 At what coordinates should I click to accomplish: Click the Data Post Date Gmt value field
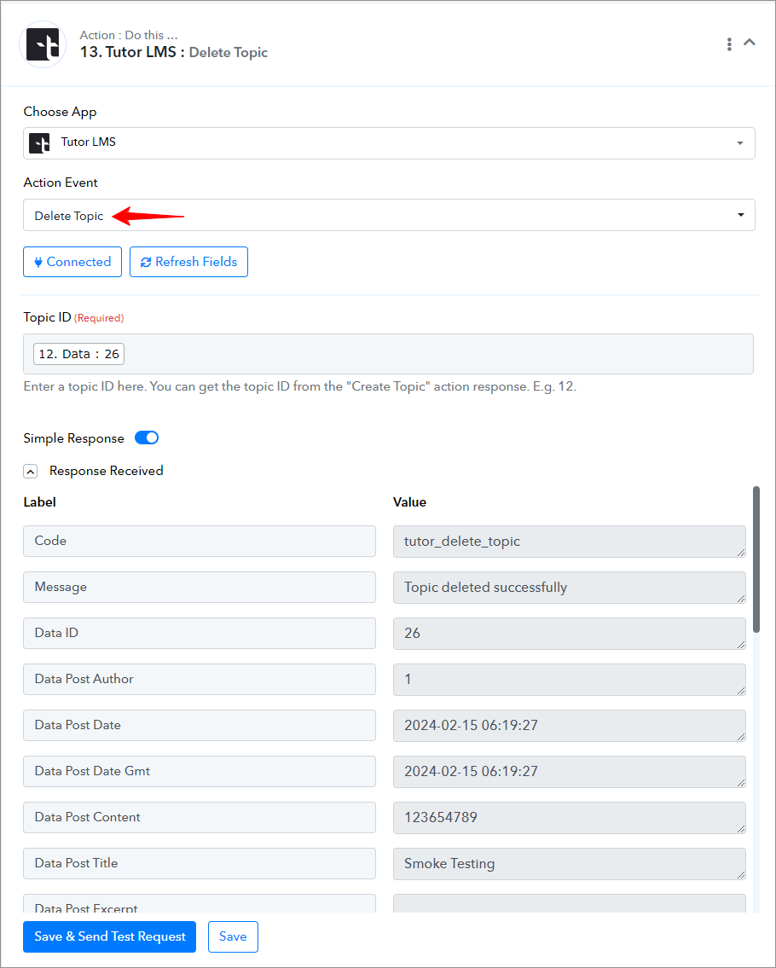(x=569, y=772)
